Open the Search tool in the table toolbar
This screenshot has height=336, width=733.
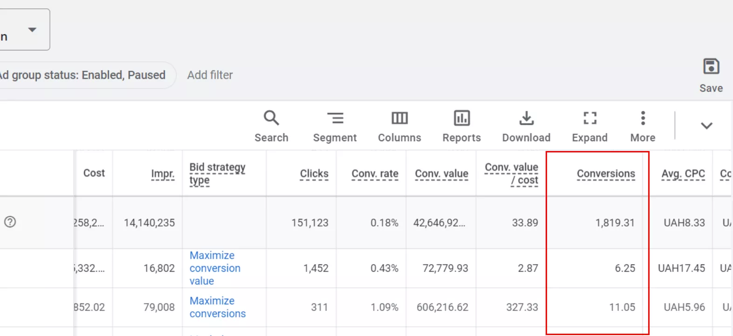click(271, 126)
